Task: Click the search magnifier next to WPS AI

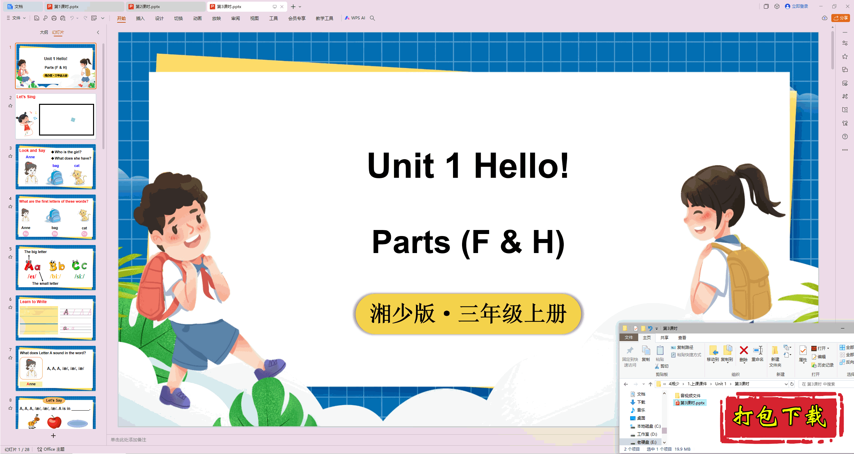Action: (373, 18)
